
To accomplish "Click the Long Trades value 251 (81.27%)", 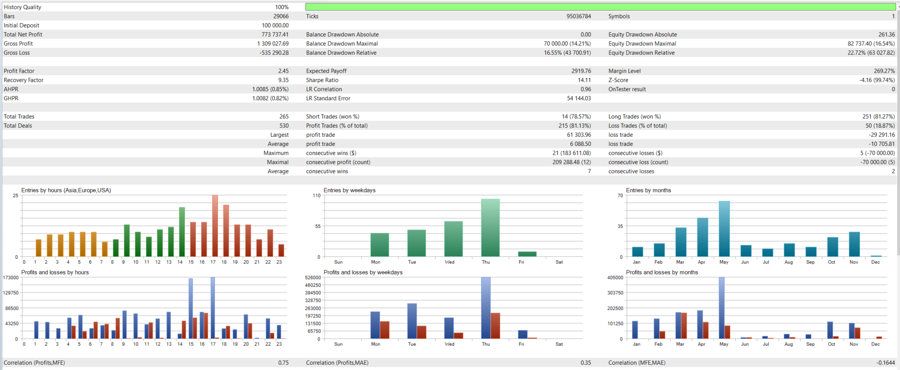I will coord(878,117).
